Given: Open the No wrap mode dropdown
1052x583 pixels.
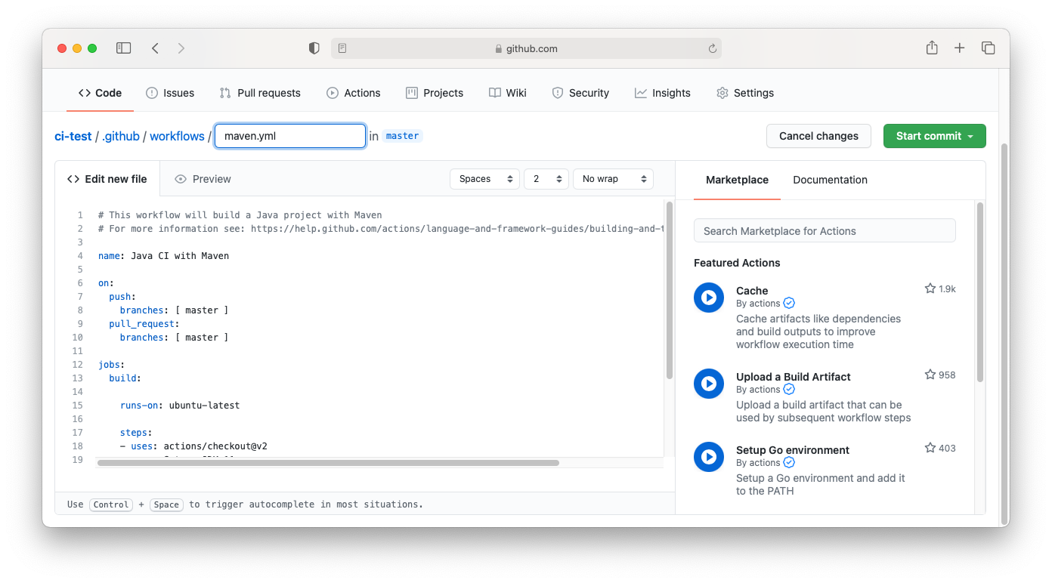Looking at the screenshot, I should [x=614, y=179].
